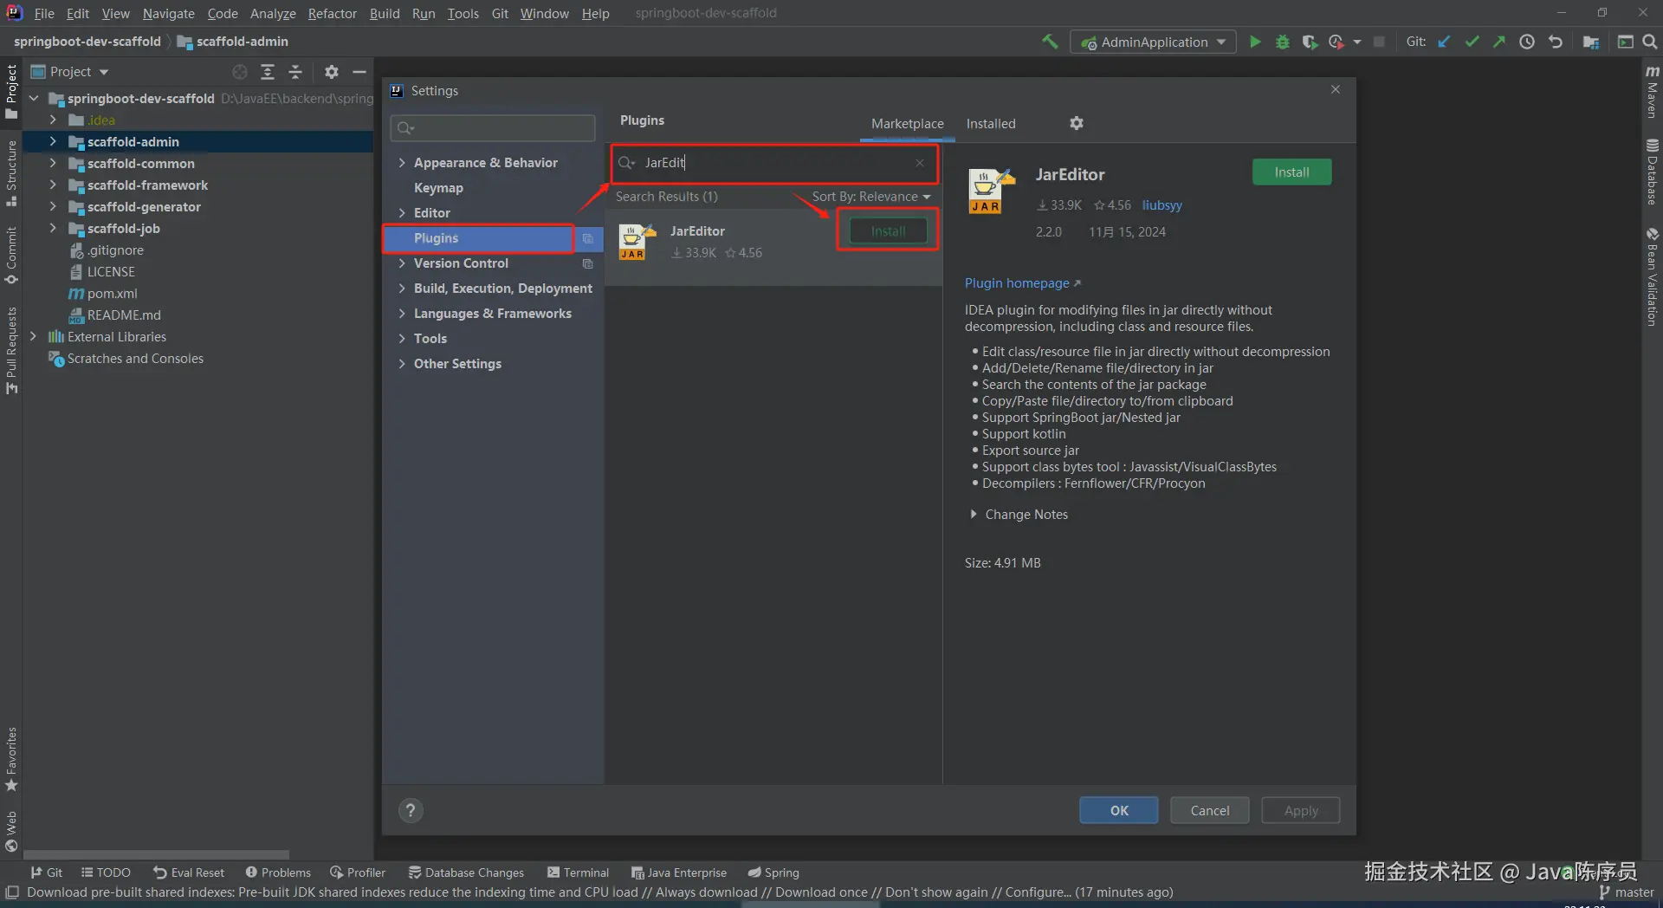Show Git history clock icon

[x=1527, y=42]
